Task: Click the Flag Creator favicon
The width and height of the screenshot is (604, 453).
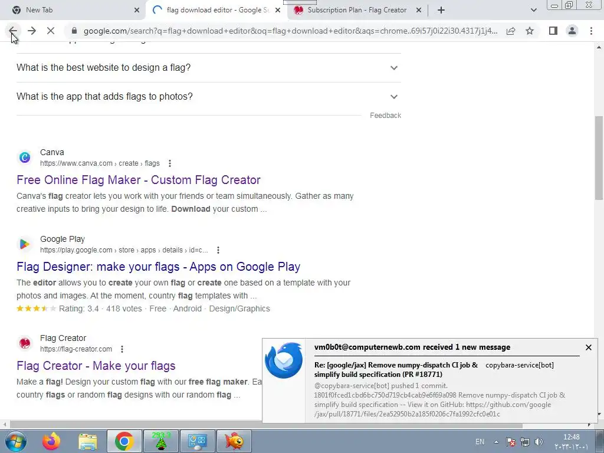Action: point(25,343)
